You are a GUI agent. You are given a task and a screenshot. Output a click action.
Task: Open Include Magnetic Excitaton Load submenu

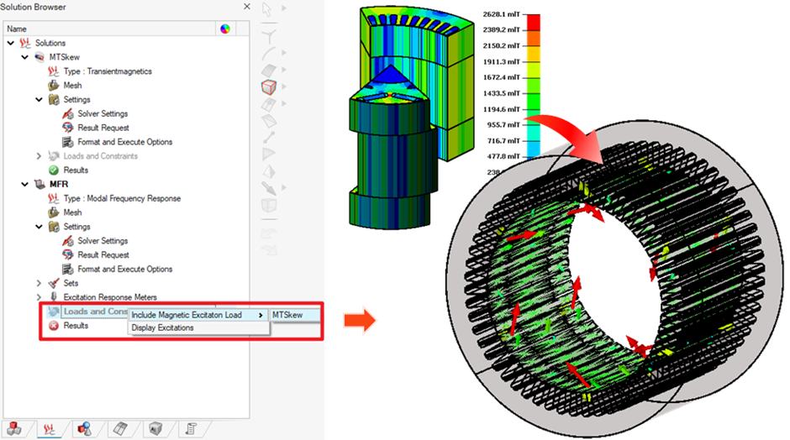pyautogui.click(x=198, y=315)
